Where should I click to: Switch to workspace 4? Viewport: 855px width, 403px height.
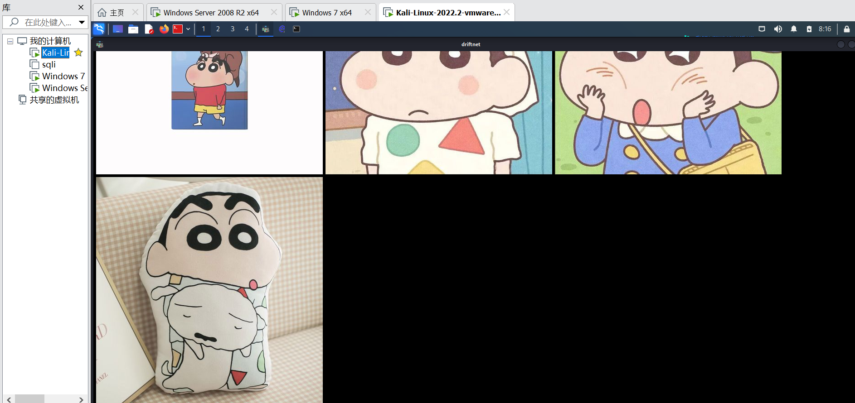(247, 29)
